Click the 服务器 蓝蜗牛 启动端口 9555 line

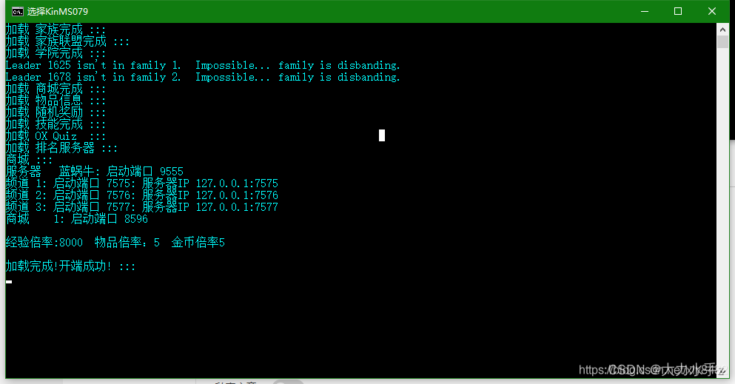pos(95,172)
